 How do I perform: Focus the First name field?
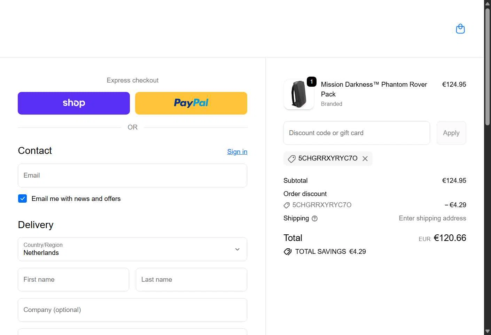pyautogui.click(x=73, y=280)
